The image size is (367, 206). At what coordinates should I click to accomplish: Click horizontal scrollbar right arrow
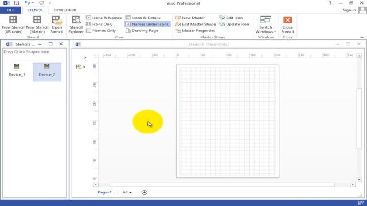tap(353, 184)
